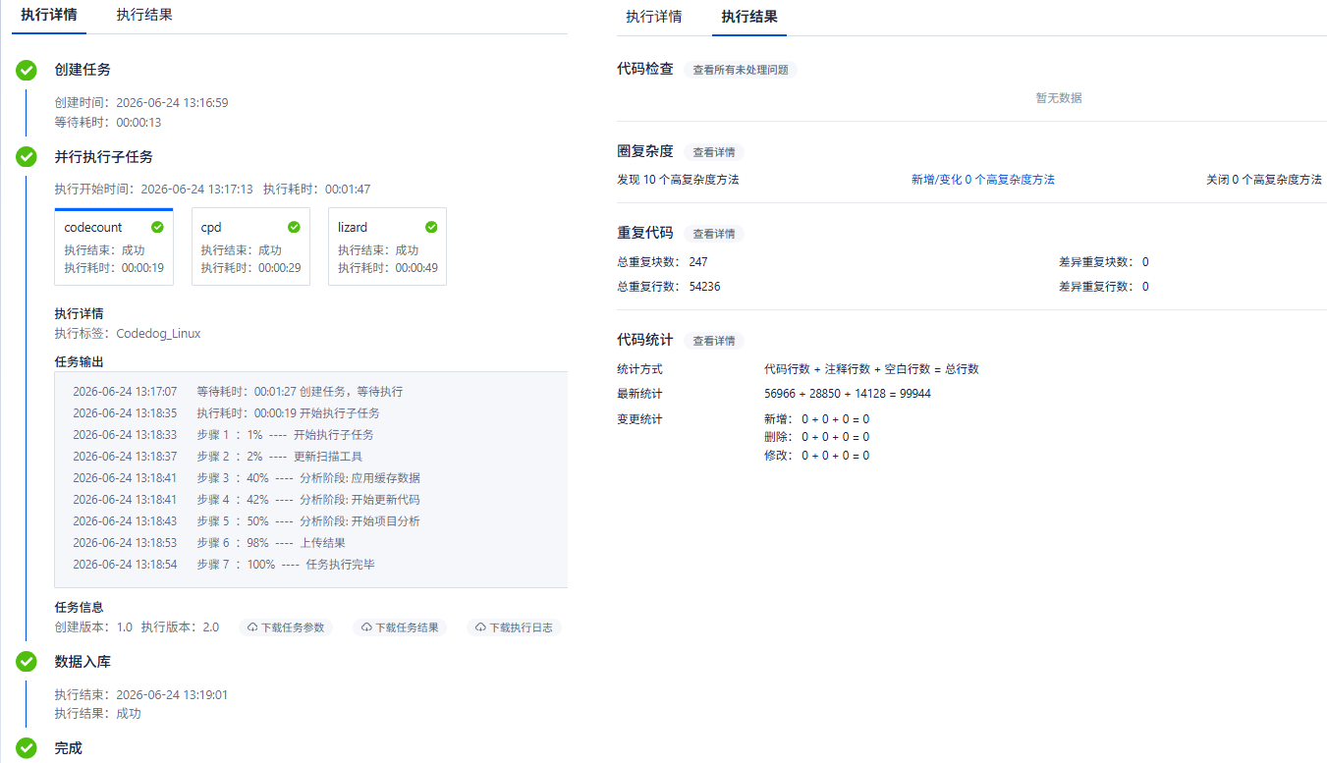Click 执行结束 2026-06-24 13:19:01 text
The image size is (1327, 763).
(x=141, y=695)
